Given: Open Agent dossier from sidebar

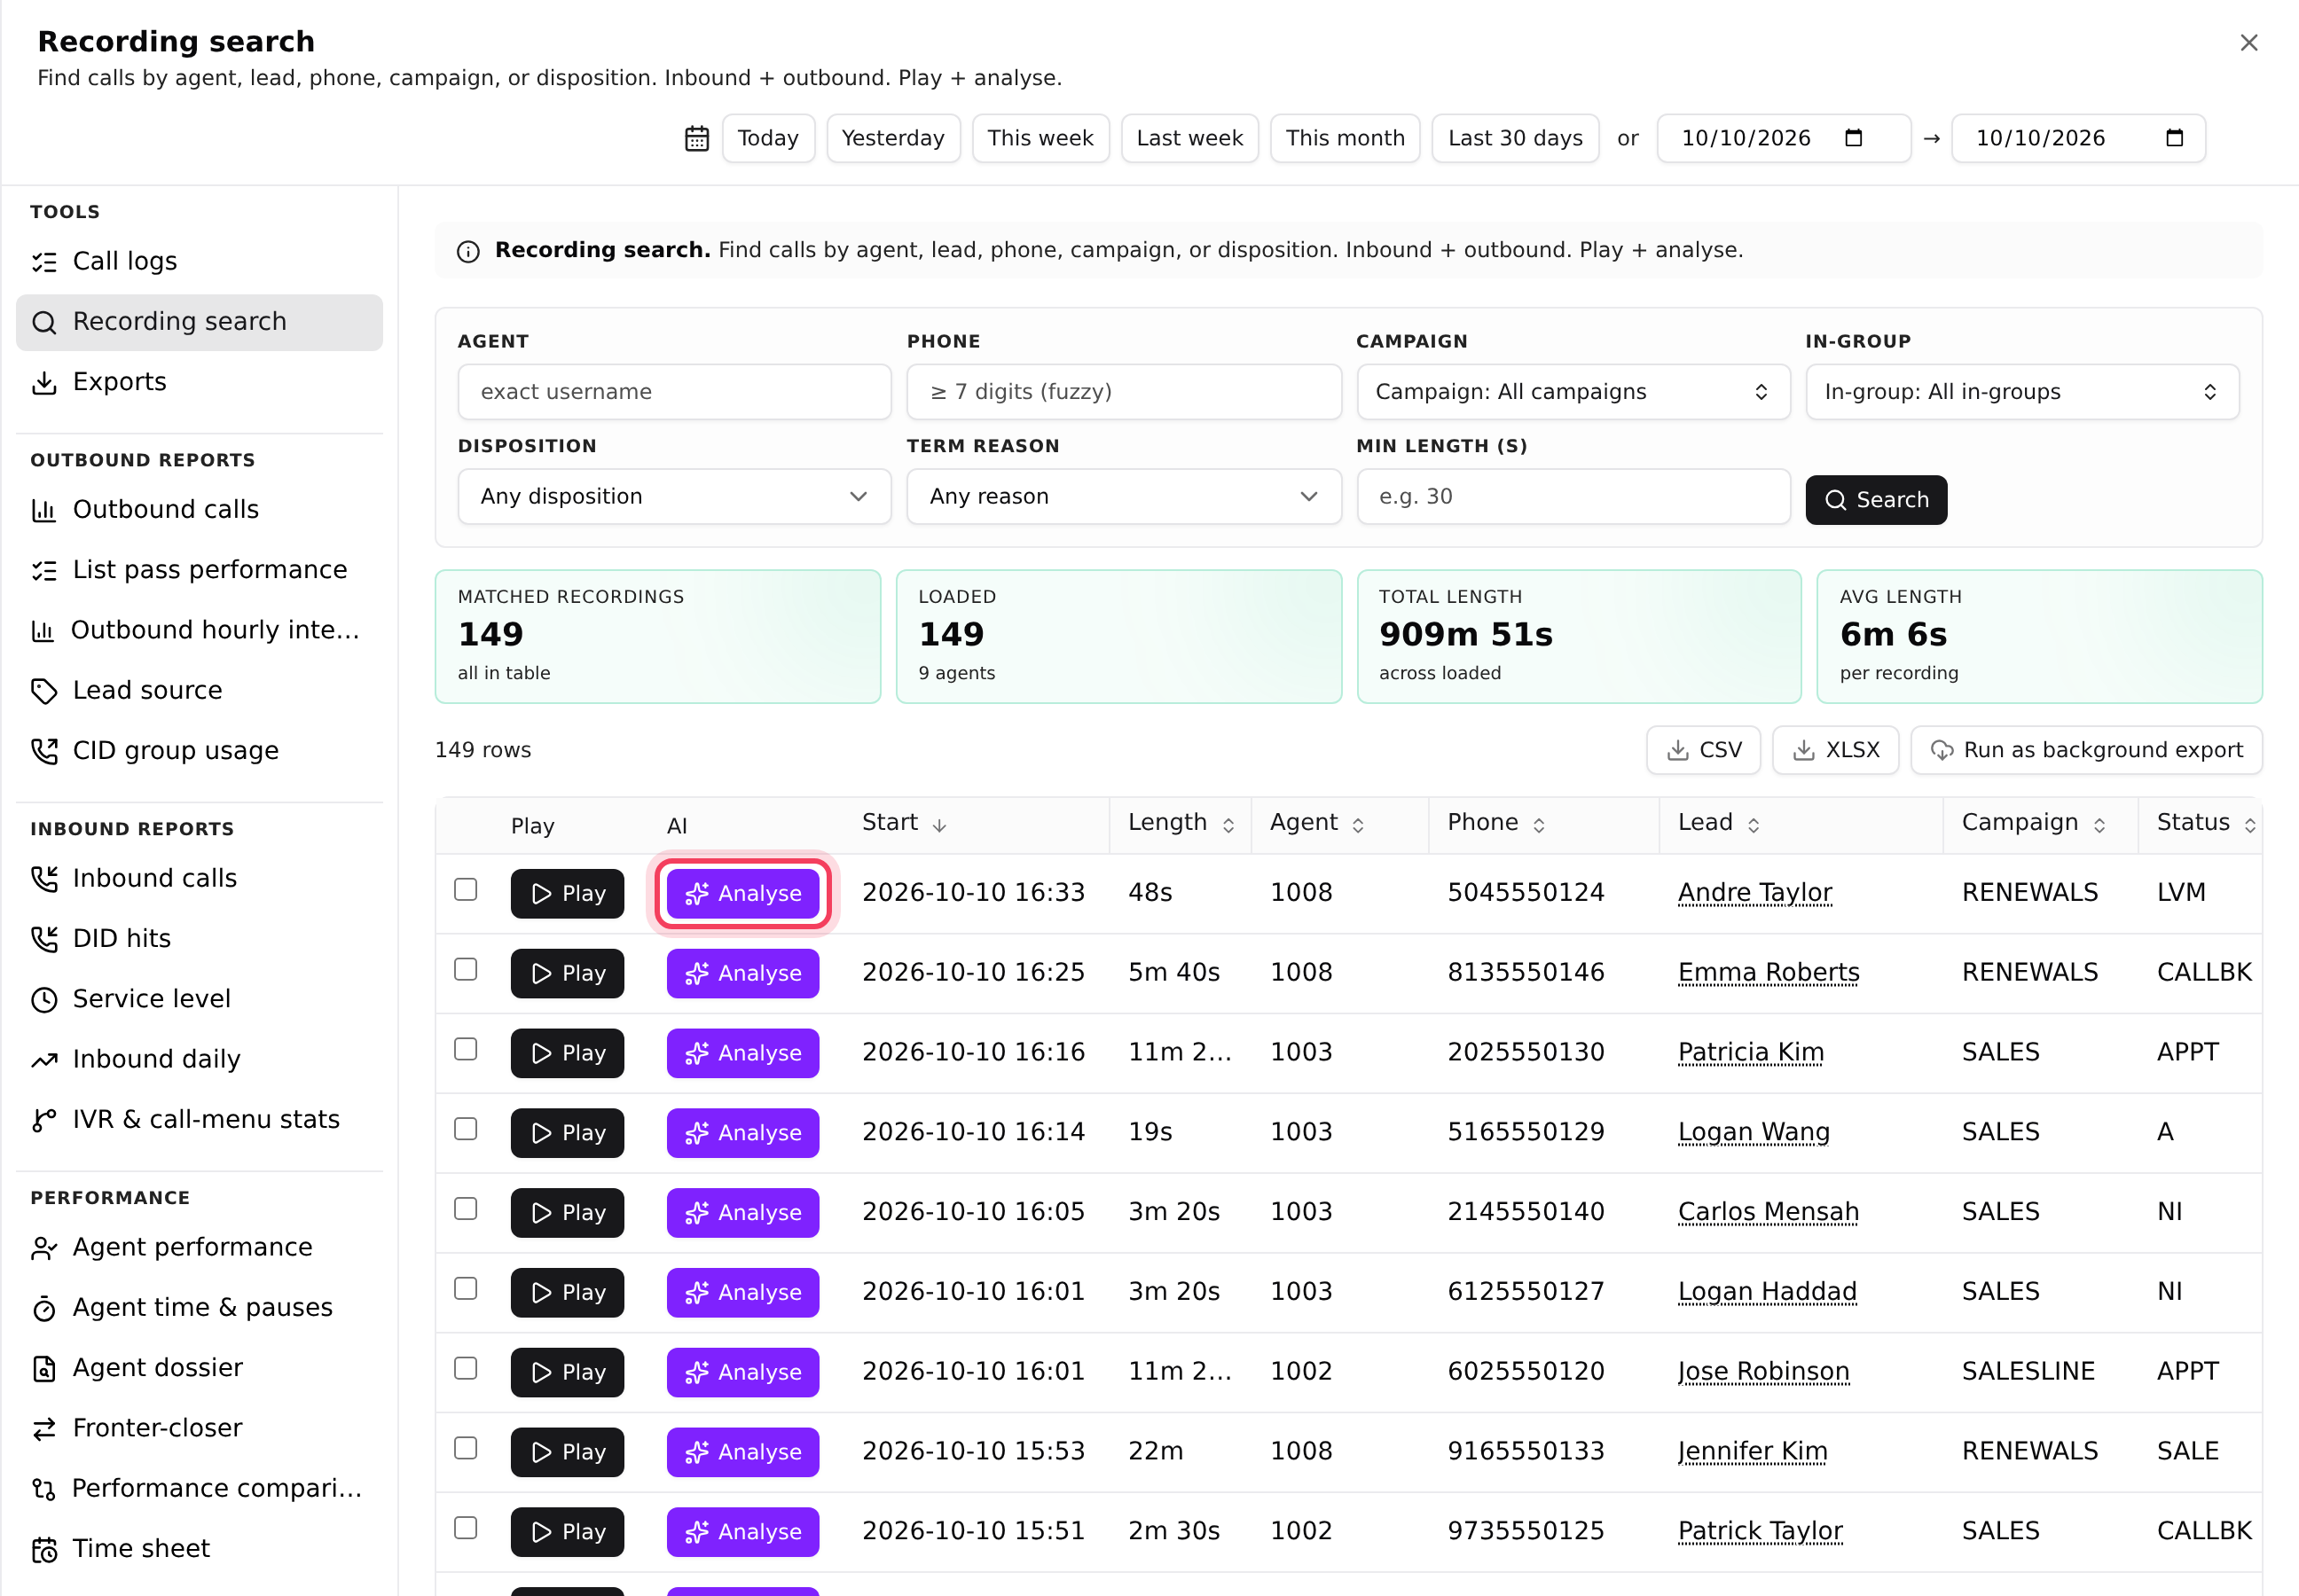Looking at the screenshot, I should pyautogui.click(x=199, y=1368).
